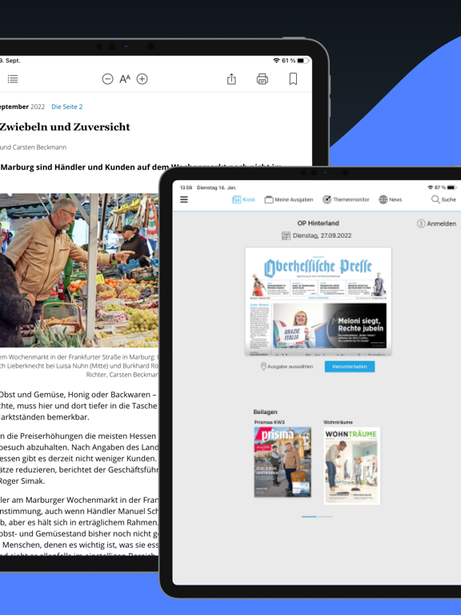Bookmark the article in the reader
The height and width of the screenshot is (615, 461).
pos(293,78)
